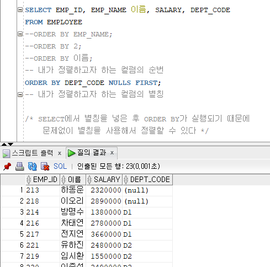
Task: Select the name cell 차태연
Action: (x=73, y=223)
